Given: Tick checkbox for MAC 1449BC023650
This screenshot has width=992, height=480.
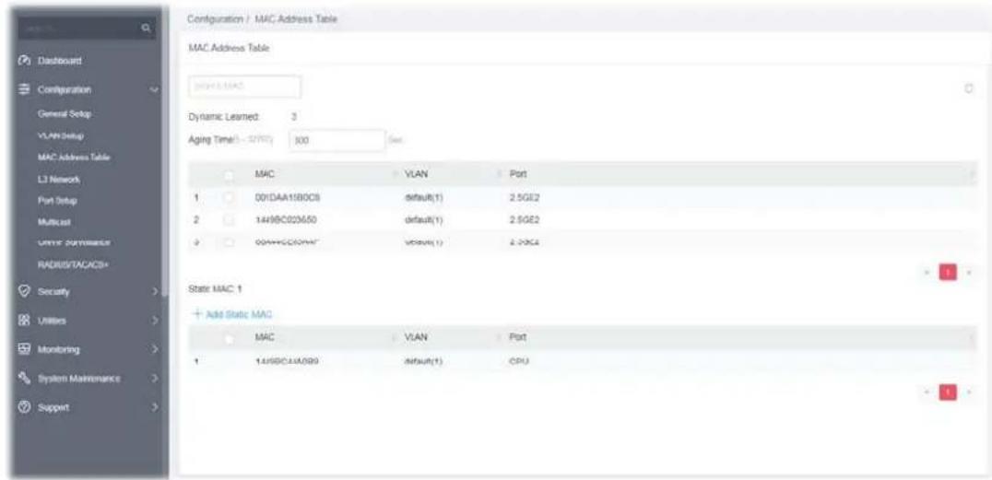Looking at the screenshot, I should pos(230,221).
